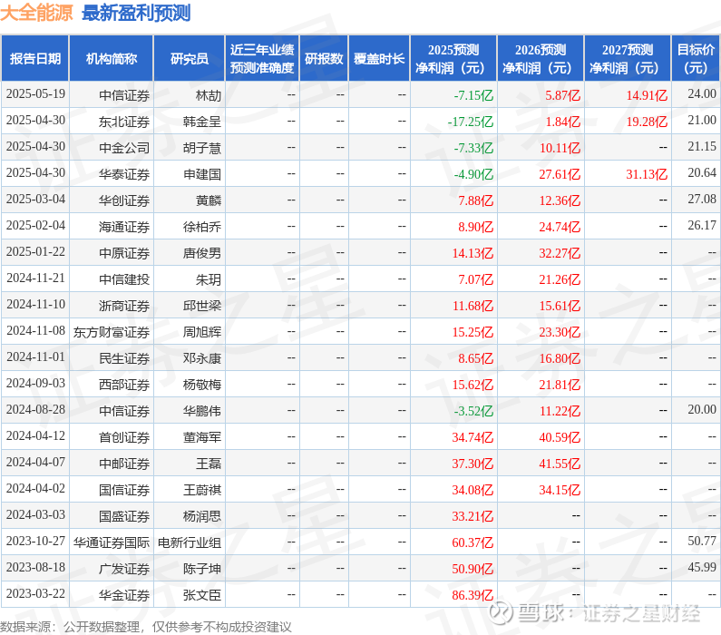Click institution 民生证券
Viewport: 721px width, 635px height.
[x=124, y=358]
